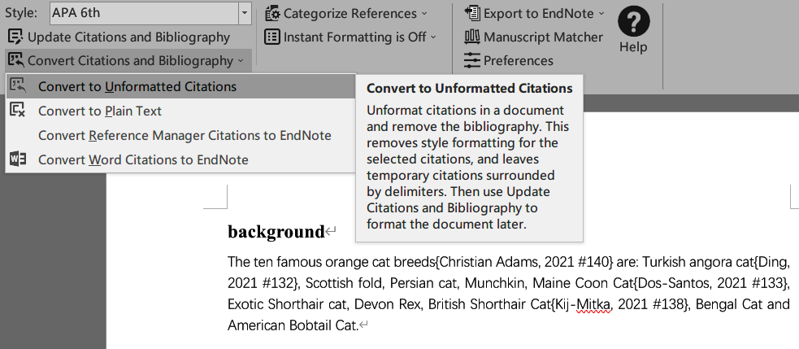Image resolution: width=799 pixels, height=349 pixels.
Task: Click the citation {Christian Adams, 2021 #140}
Action: point(523,262)
